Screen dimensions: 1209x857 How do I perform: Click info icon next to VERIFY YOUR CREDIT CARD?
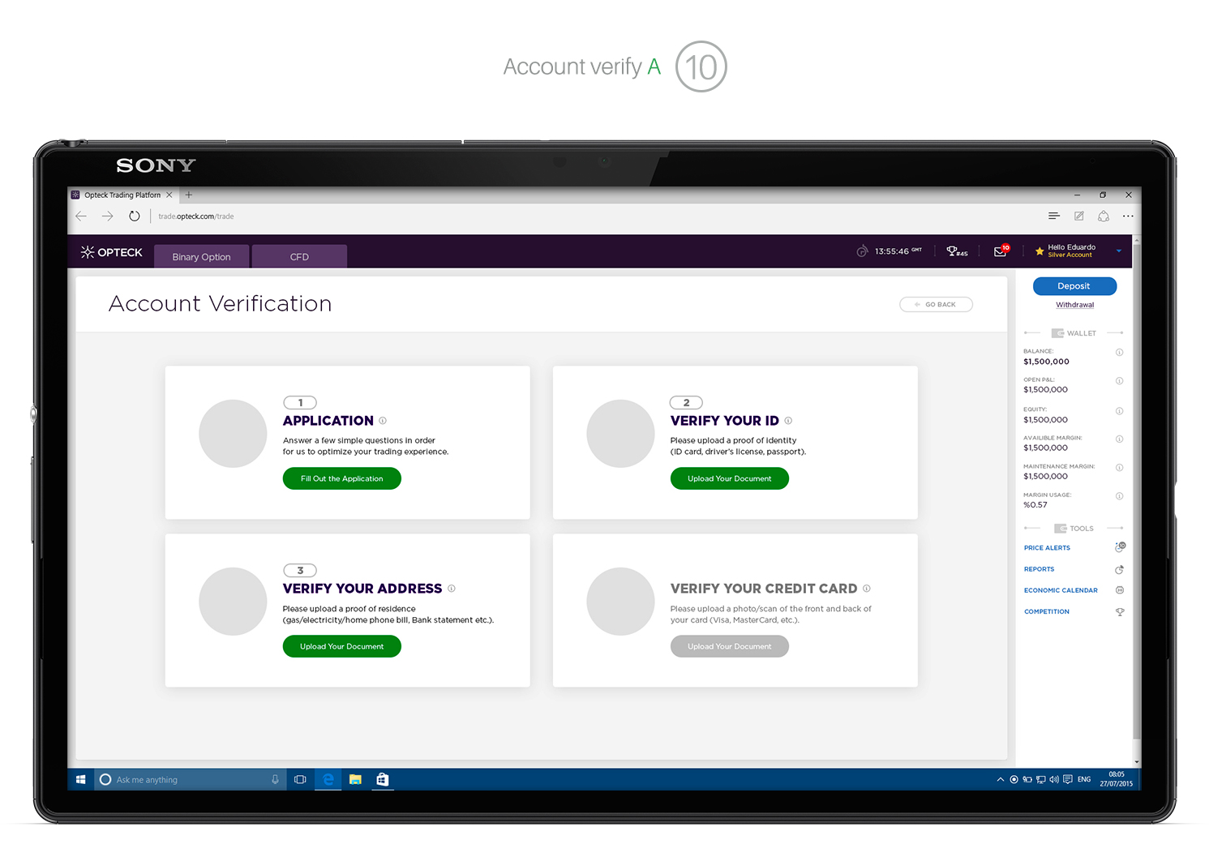point(867,589)
